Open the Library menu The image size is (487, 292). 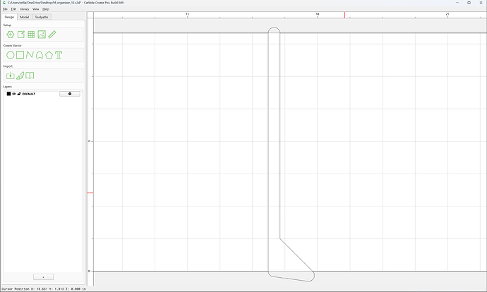pos(24,9)
